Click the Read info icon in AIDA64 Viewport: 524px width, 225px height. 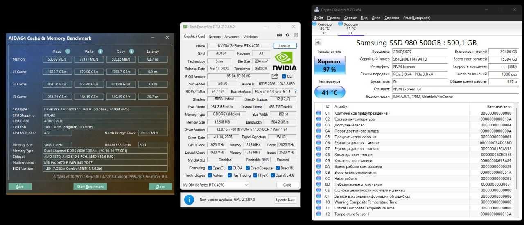tap(68, 52)
